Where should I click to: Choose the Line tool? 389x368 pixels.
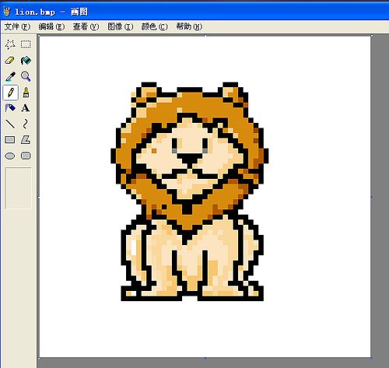coord(10,124)
